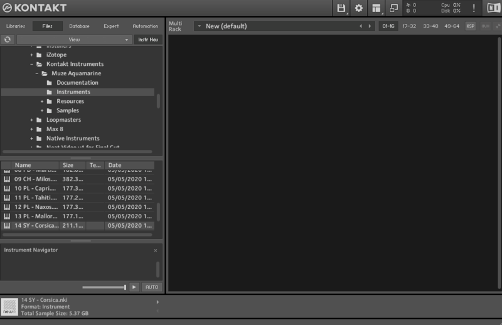Expand the Native Instruments folder
The width and height of the screenshot is (502, 325).
32,139
